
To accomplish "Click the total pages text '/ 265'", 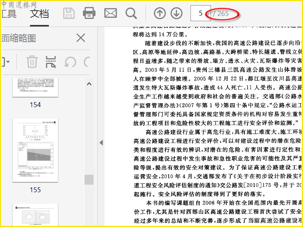I will click(x=220, y=14).
